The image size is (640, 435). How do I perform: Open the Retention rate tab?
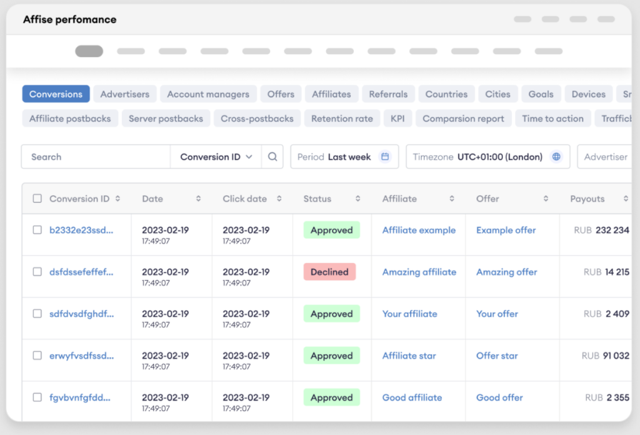coord(342,118)
